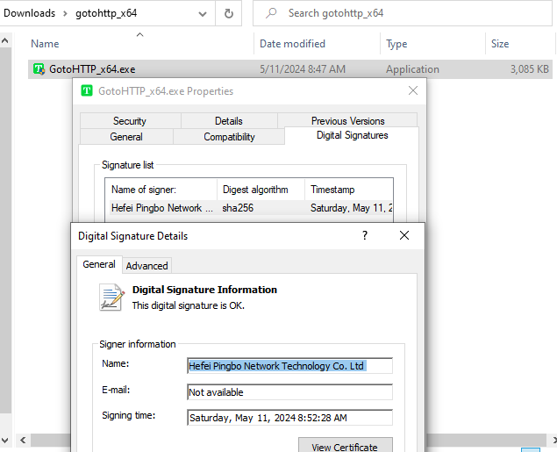The image size is (557, 452).
Task: Click the digital signature certificate icon
Action: (x=112, y=298)
